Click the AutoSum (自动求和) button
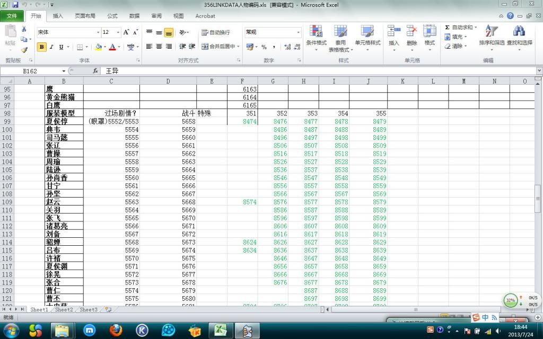543x339 pixels. (x=459, y=27)
